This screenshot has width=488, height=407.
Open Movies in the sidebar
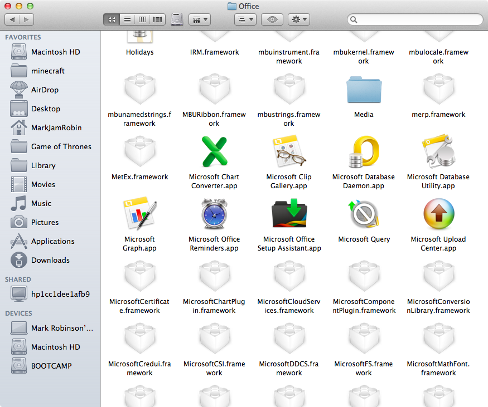click(50, 184)
